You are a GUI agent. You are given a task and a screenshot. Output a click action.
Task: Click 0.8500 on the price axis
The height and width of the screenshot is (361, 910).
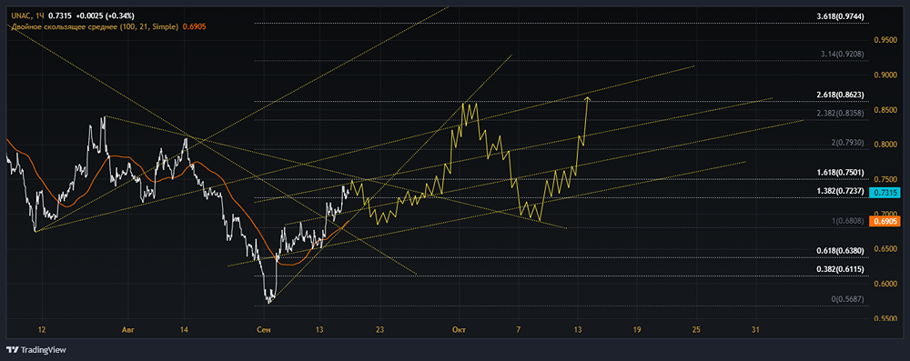tap(885, 110)
